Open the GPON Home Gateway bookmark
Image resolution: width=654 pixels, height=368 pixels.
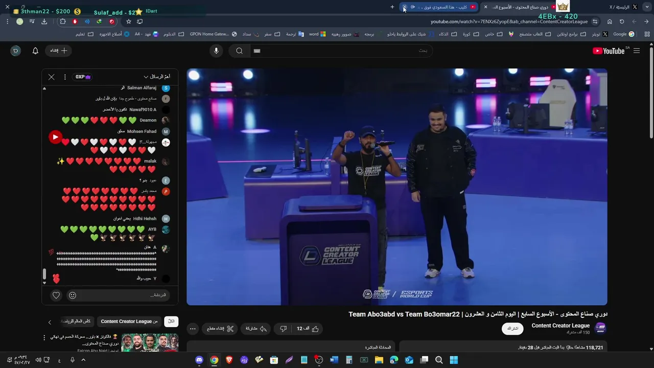coord(213,34)
